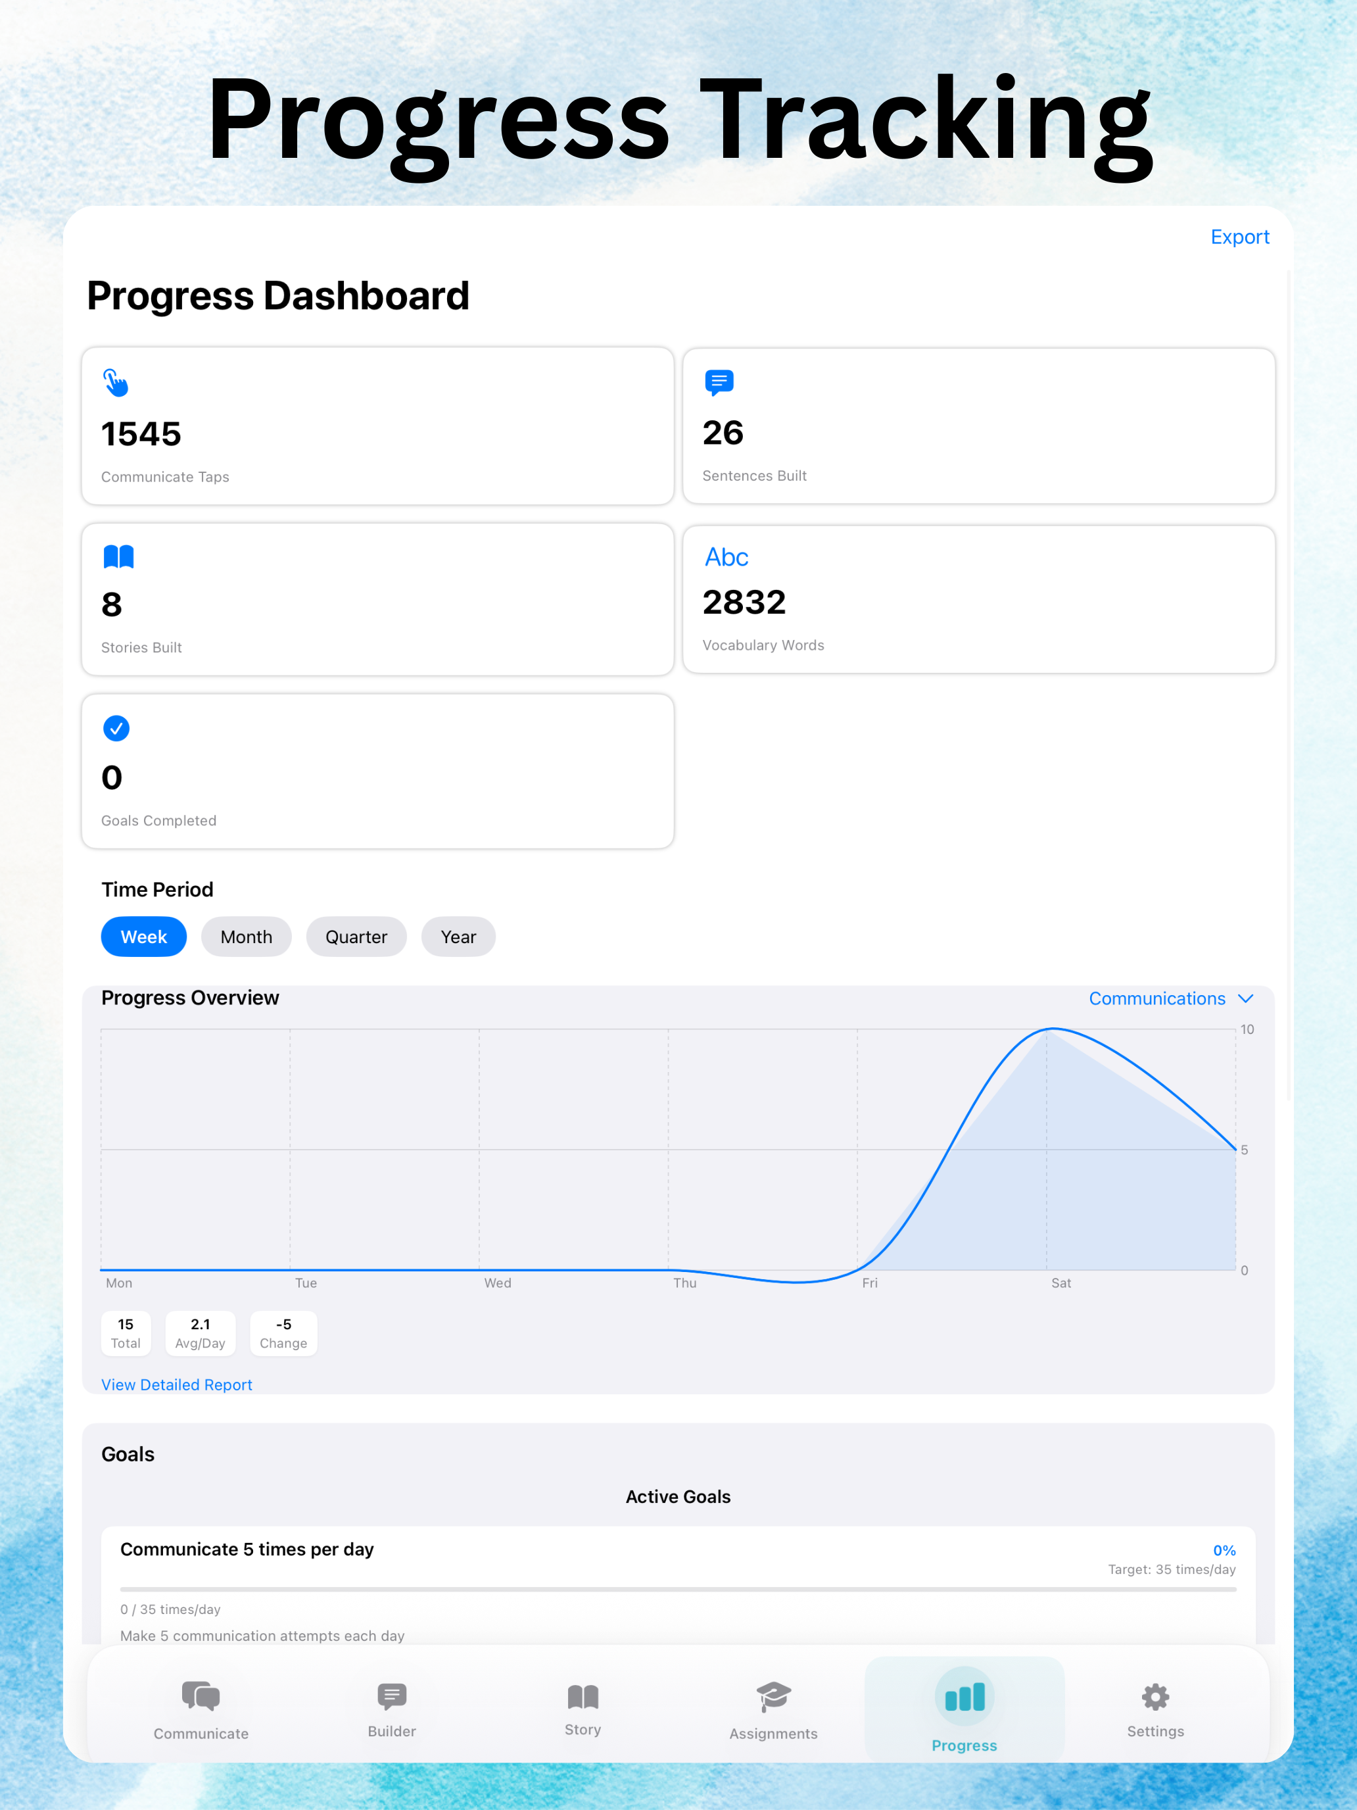Image resolution: width=1357 pixels, height=1810 pixels.
Task: Open the Story tab book icon
Action: (583, 1696)
